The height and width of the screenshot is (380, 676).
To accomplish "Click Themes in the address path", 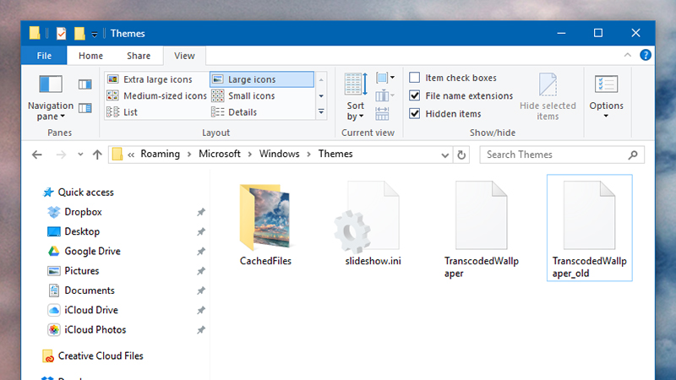I will click(x=335, y=154).
